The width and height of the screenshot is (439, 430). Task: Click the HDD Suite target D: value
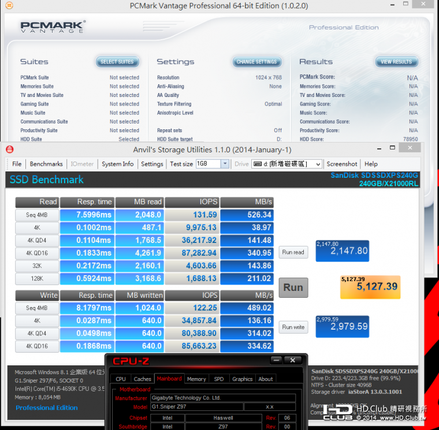pyautogui.click(x=279, y=139)
